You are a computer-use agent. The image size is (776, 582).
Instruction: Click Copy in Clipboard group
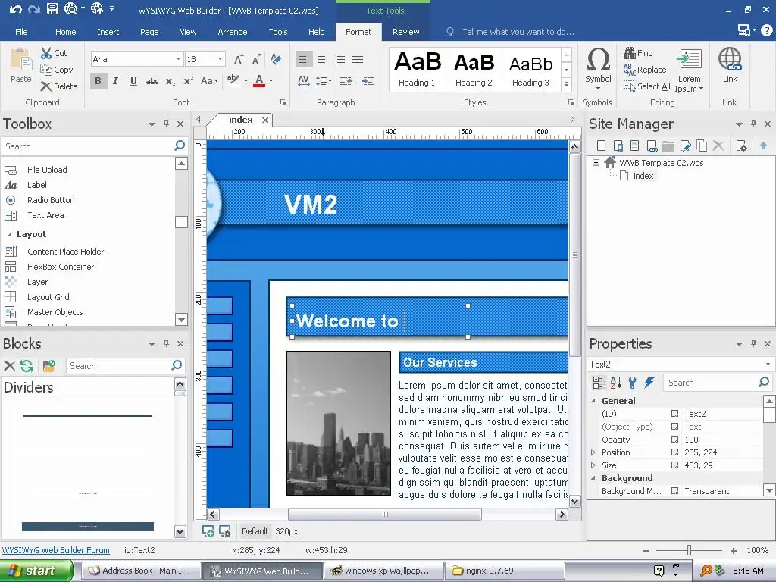pos(56,70)
